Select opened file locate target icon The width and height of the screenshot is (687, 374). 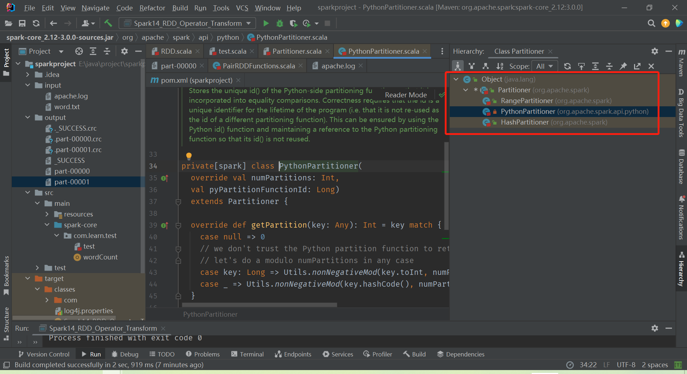79,51
